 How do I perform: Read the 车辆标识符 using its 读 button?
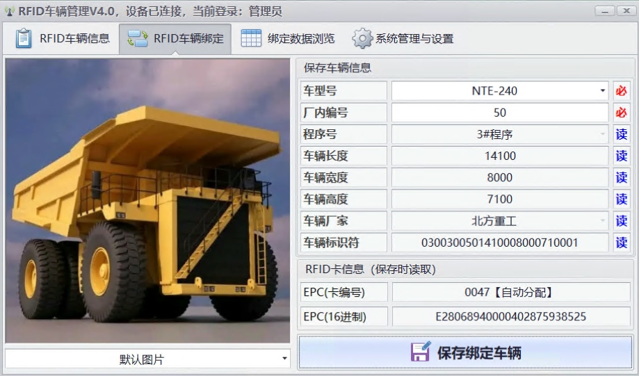622,243
